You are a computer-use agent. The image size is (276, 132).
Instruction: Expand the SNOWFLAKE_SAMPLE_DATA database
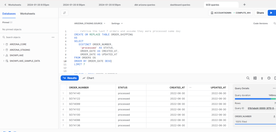click(x=4, y=61)
